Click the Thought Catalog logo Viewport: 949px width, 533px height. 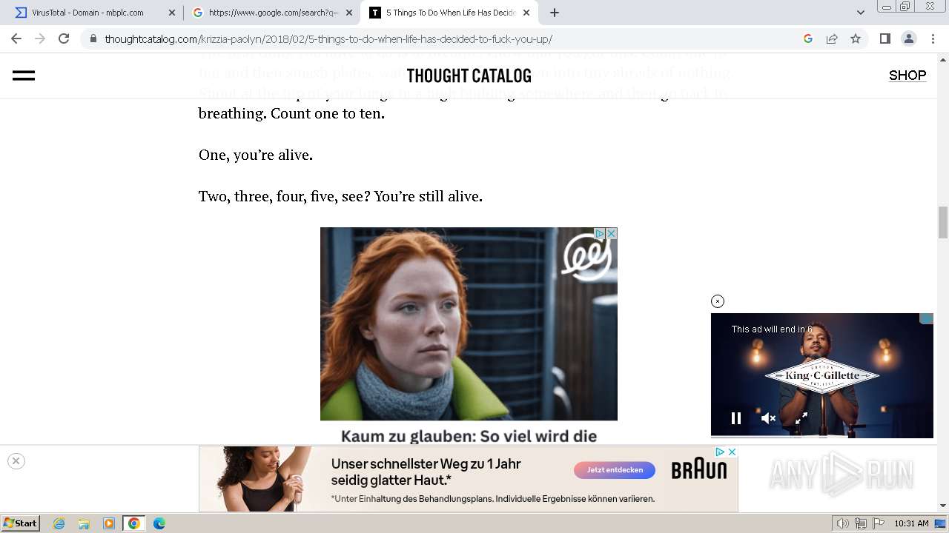(469, 76)
